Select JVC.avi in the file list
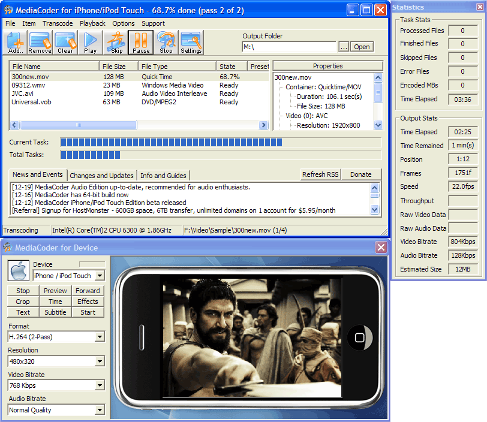 (x=139, y=94)
